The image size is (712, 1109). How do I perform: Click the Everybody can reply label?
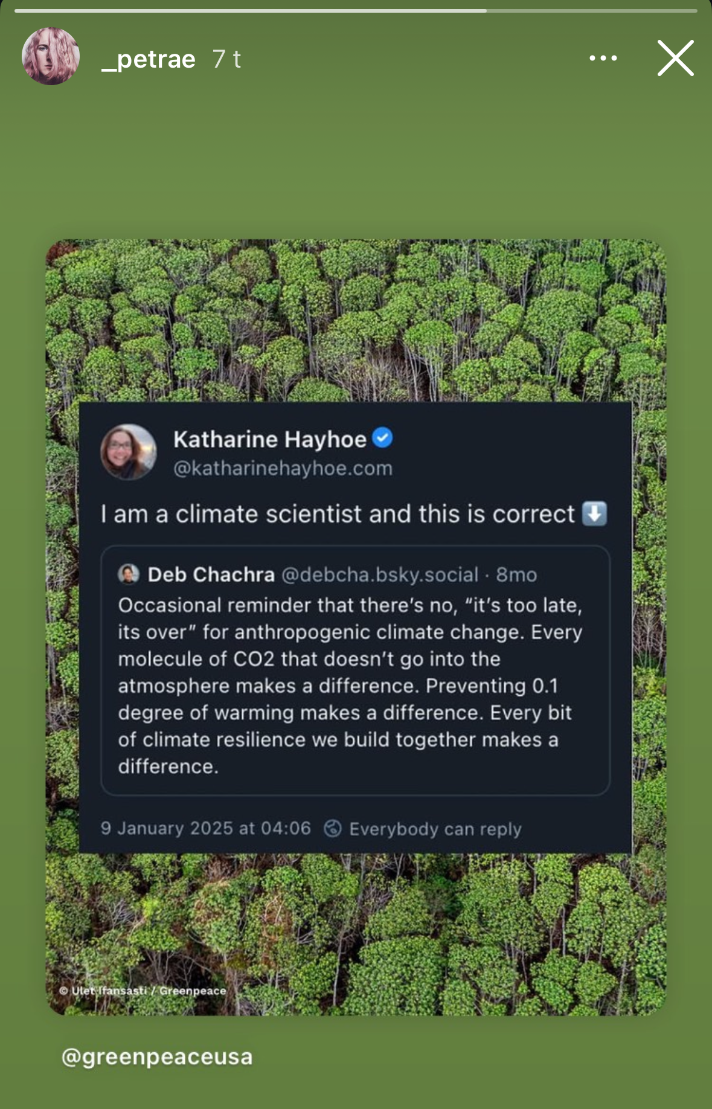click(x=435, y=829)
